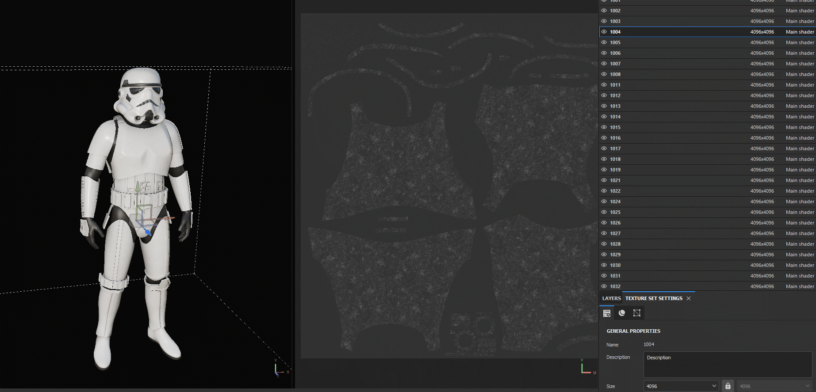The width and height of the screenshot is (816, 392).
Task: Toggle the eye icon for set 1028
Action: (x=604, y=244)
